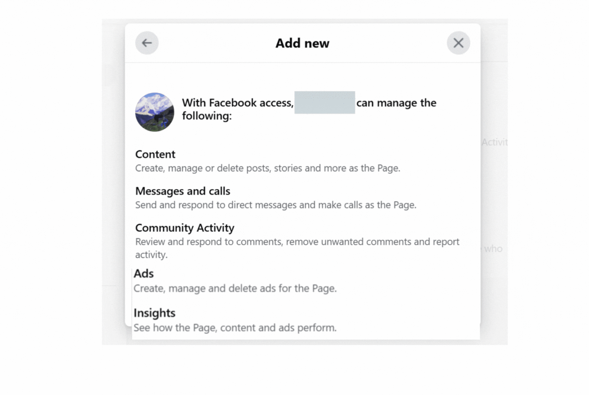
Task: Enable the Messages and calls permission
Action: pyautogui.click(x=183, y=191)
